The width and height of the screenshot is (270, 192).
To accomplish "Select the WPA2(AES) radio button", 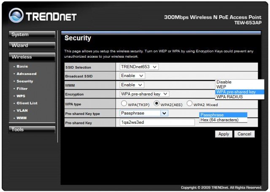I will pyautogui.click(x=157, y=103).
